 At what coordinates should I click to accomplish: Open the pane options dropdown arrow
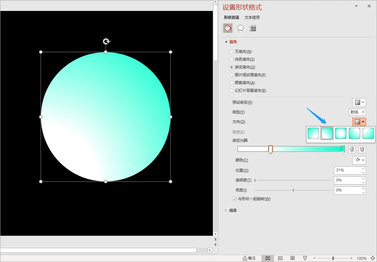[356, 6]
